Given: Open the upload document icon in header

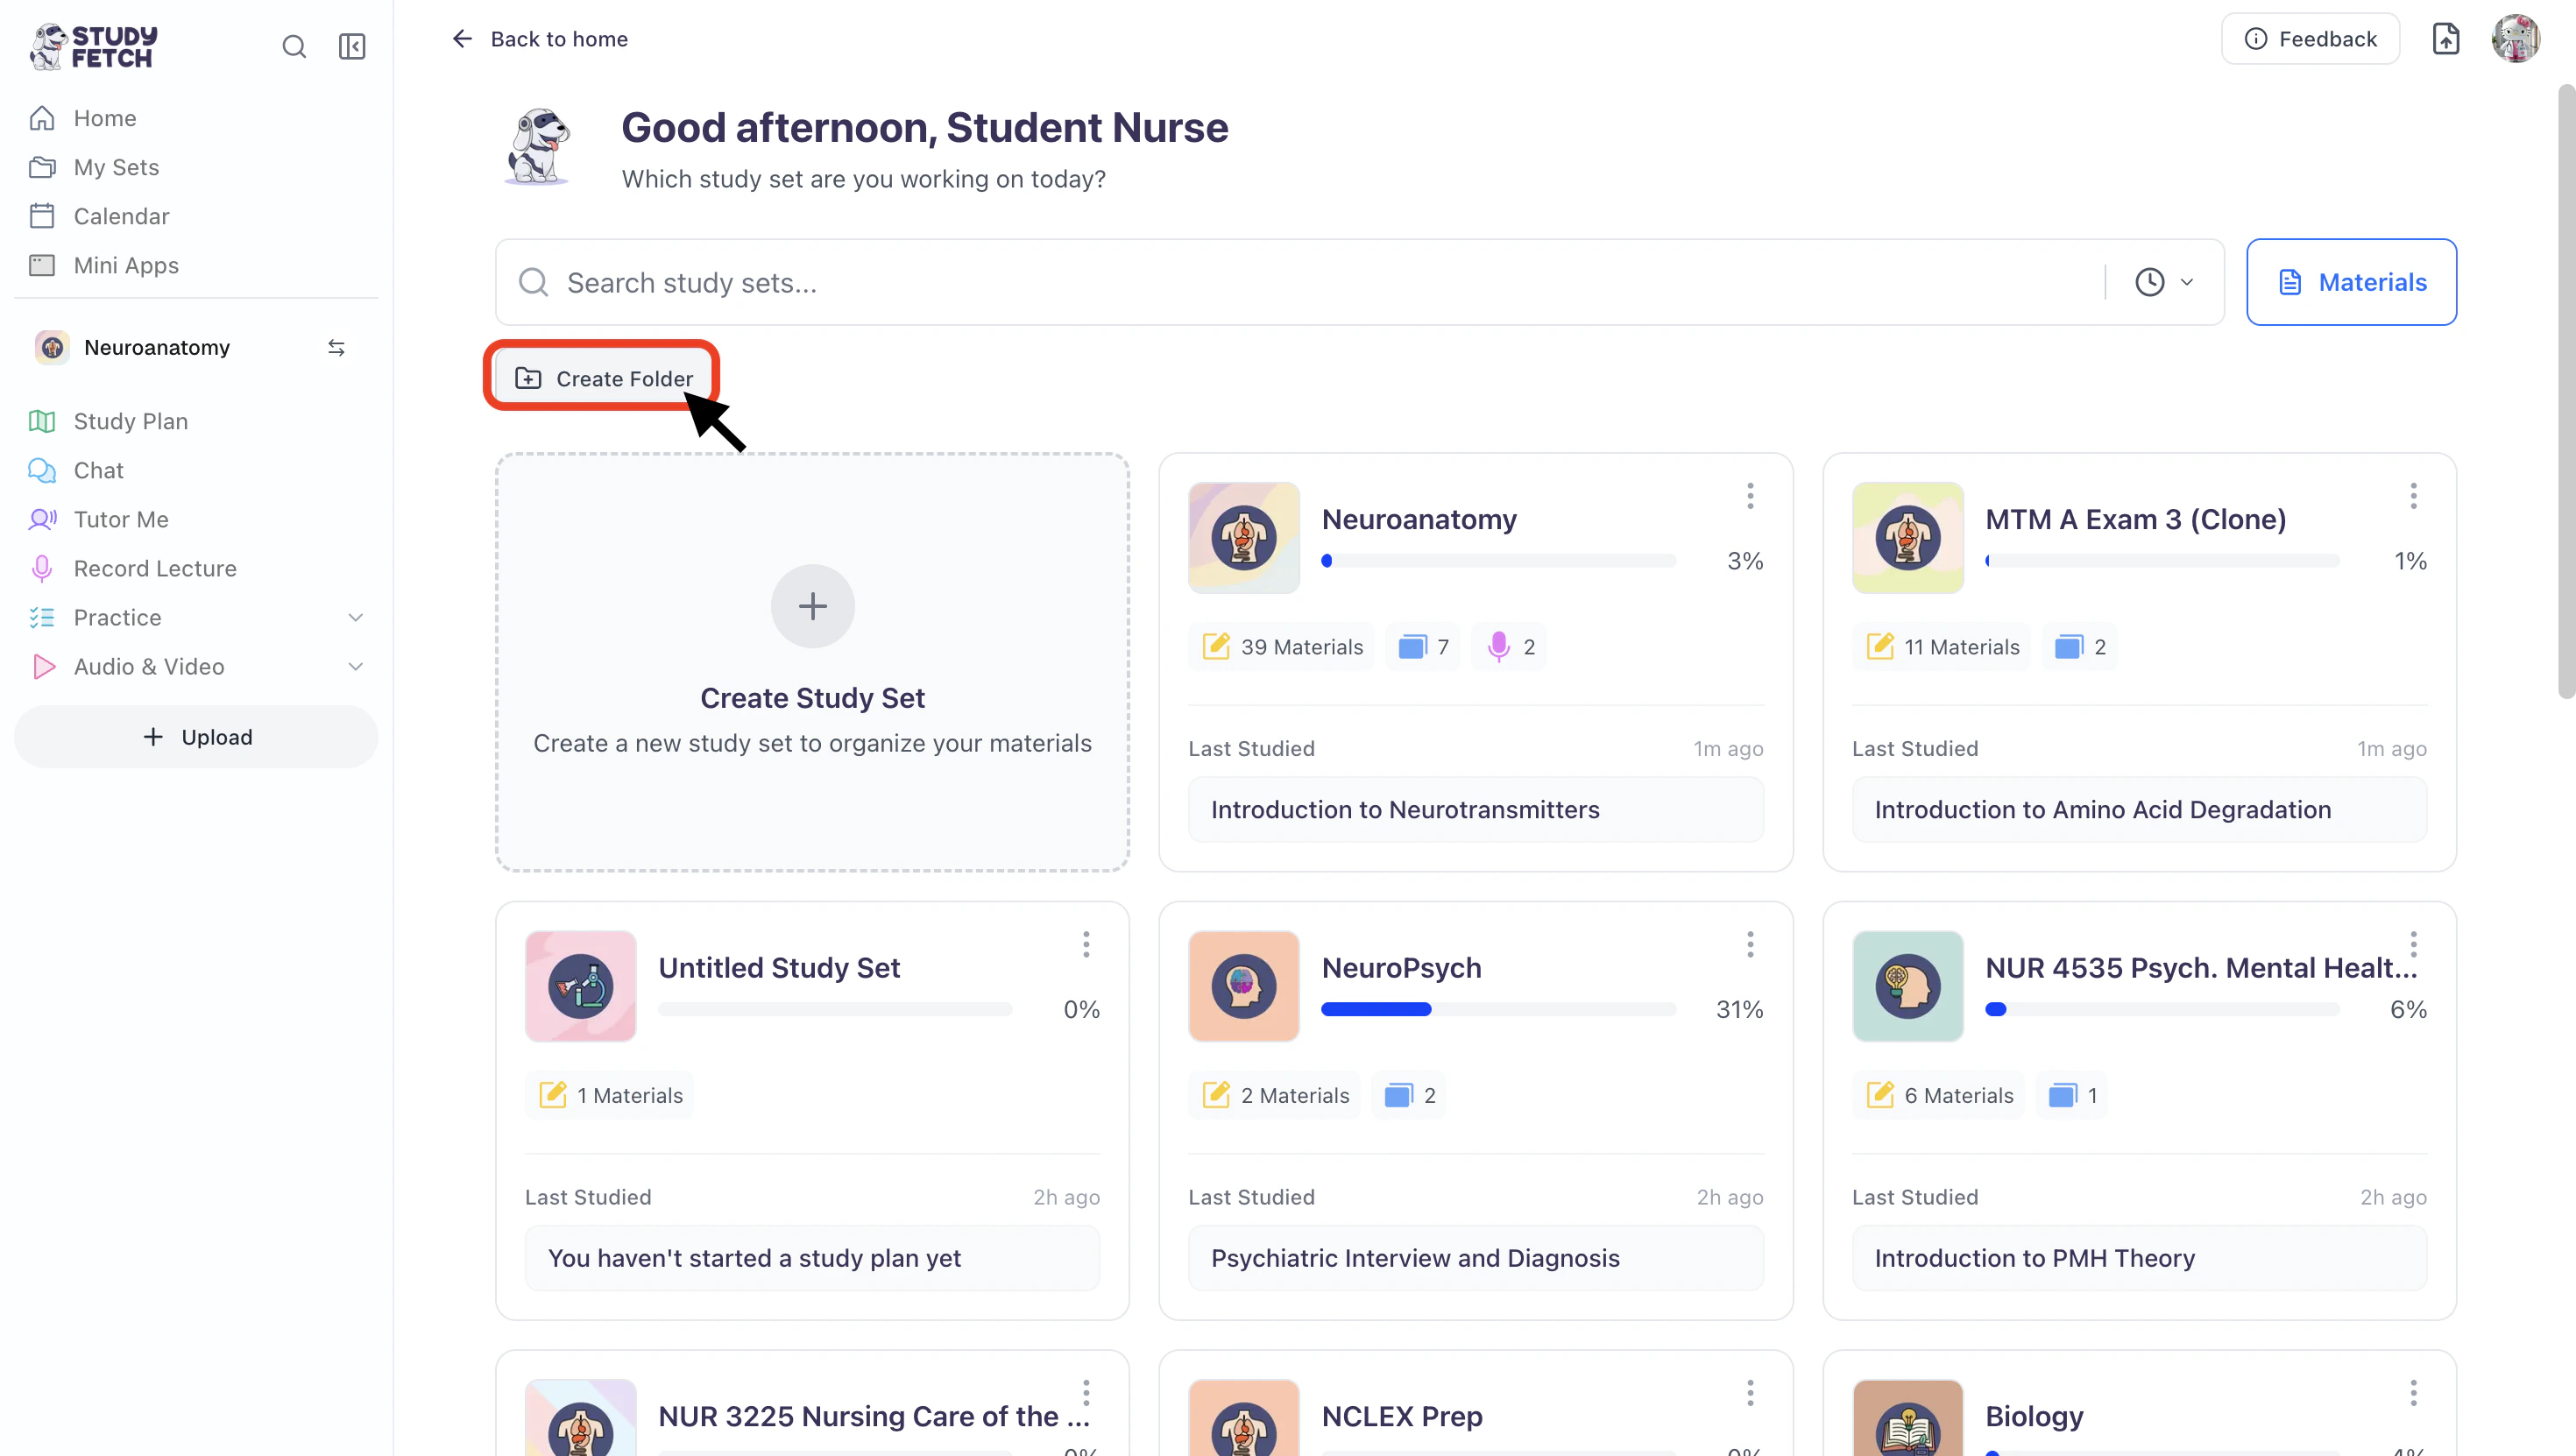Looking at the screenshot, I should 2445,39.
